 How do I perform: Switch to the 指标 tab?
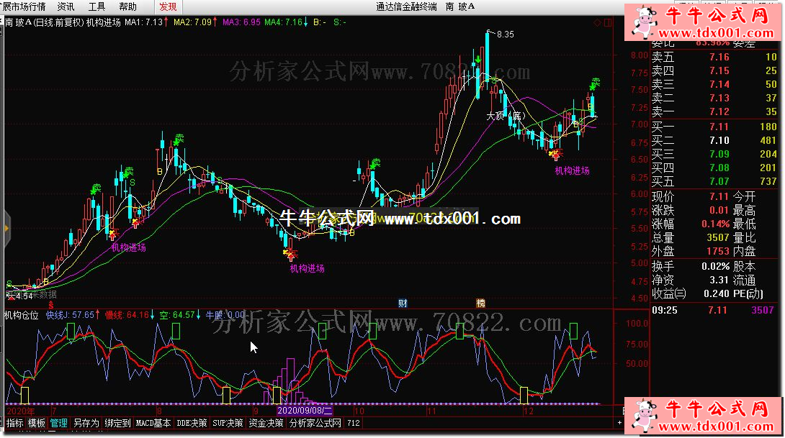14,423
